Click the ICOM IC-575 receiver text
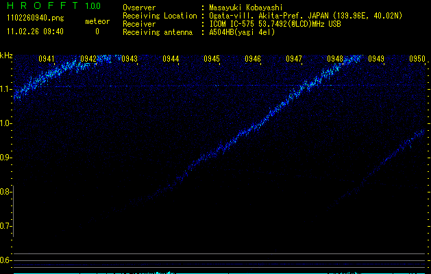Viewport: 431px width, 274px height. click(275, 24)
